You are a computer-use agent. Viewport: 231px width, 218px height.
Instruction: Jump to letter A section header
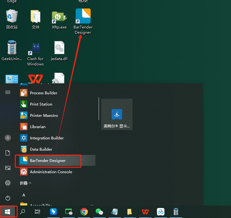24,195
